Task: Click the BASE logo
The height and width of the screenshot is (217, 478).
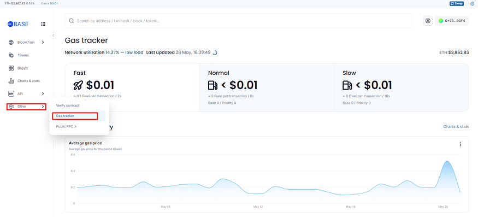Action: 18,24
